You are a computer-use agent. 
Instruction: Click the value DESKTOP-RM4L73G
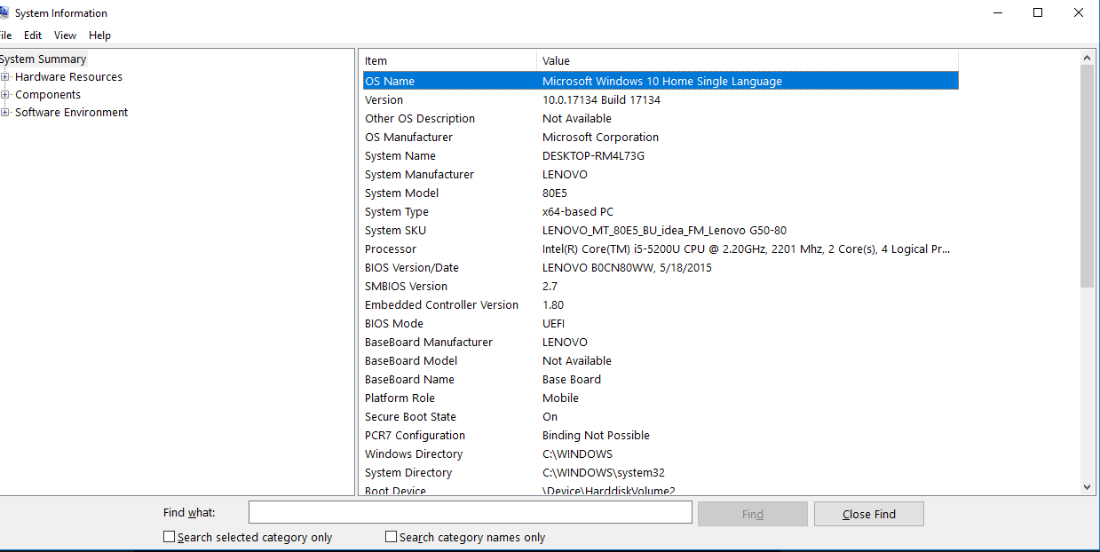click(x=593, y=156)
